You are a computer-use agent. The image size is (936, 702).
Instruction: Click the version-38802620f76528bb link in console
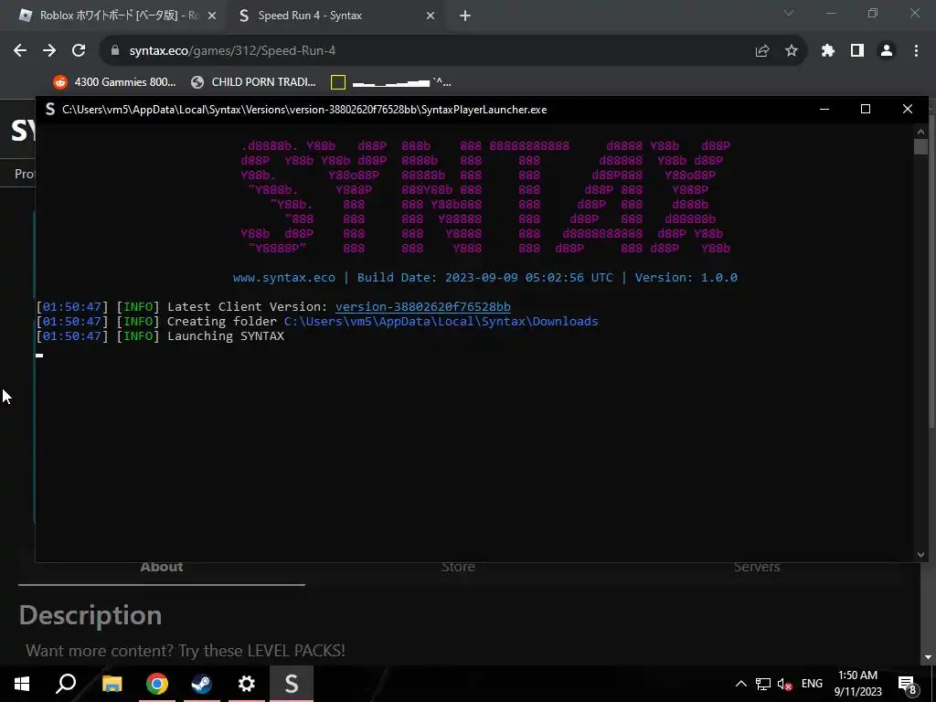point(422,307)
